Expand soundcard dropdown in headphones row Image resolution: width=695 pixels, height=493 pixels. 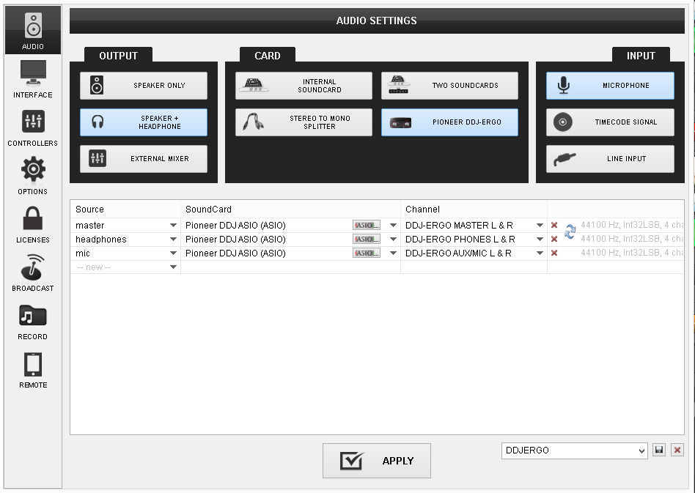click(393, 240)
